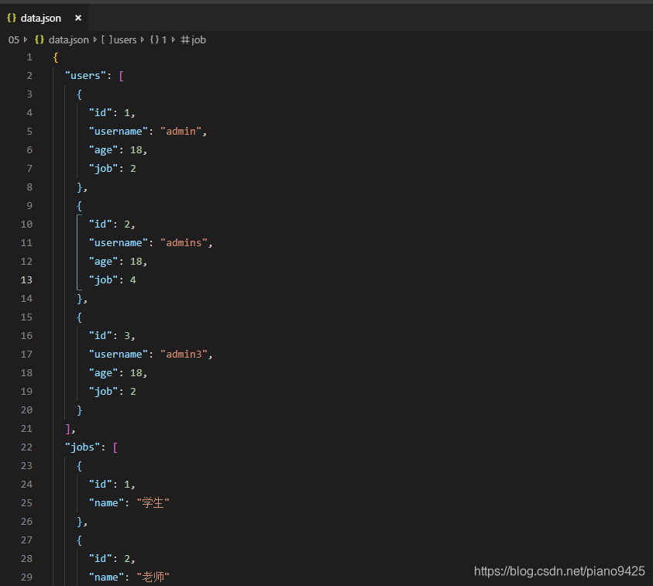
Task: Click the closing brace on line 20
Action: pos(80,410)
